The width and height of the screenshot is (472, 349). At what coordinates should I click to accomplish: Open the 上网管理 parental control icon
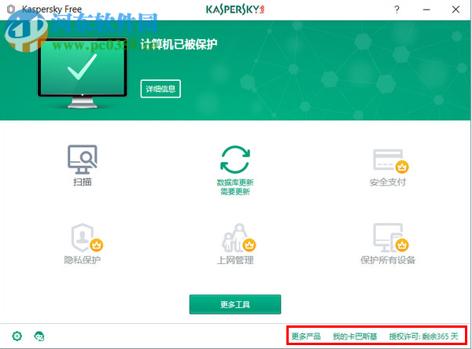pyautogui.click(x=238, y=237)
